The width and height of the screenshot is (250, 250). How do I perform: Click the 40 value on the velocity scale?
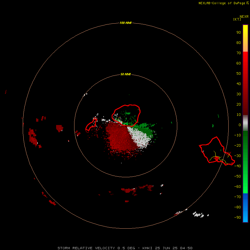click(239, 84)
